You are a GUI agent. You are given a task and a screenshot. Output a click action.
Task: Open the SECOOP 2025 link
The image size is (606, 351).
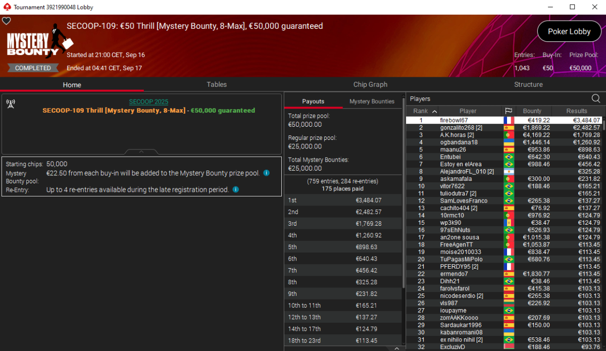148,102
